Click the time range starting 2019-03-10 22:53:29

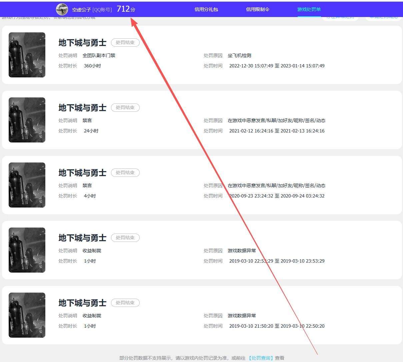point(277,261)
